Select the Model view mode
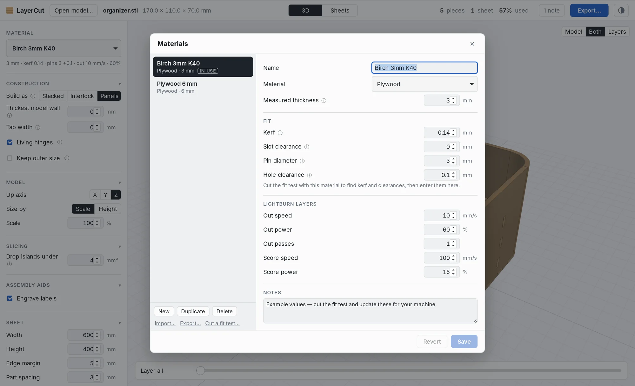This screenshot has height=386, width=635. [x=573, y=32]
